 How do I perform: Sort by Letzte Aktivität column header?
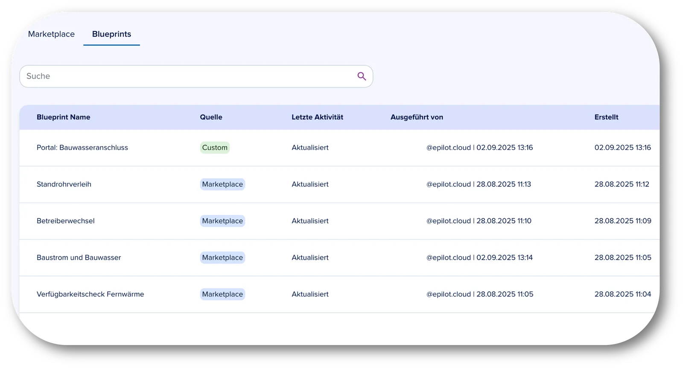[318, 117]
